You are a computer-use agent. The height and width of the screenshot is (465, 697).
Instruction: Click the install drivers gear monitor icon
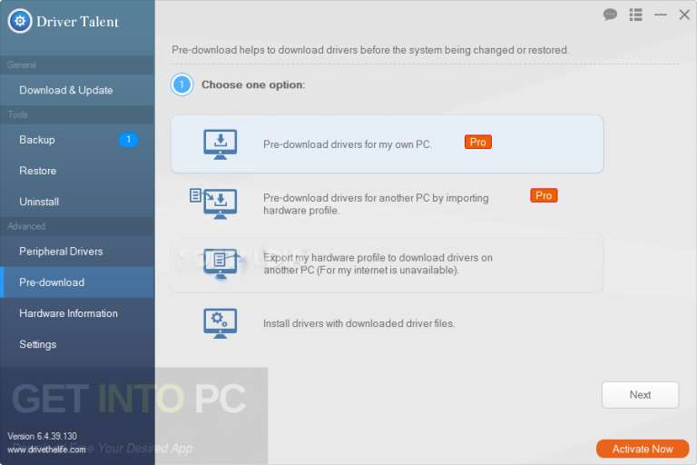pyautogui.click(x=220, y=323)
